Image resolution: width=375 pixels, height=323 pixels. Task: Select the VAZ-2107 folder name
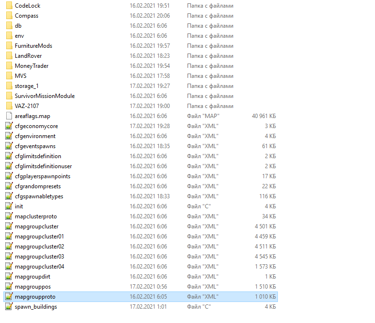tap(27, 106)
